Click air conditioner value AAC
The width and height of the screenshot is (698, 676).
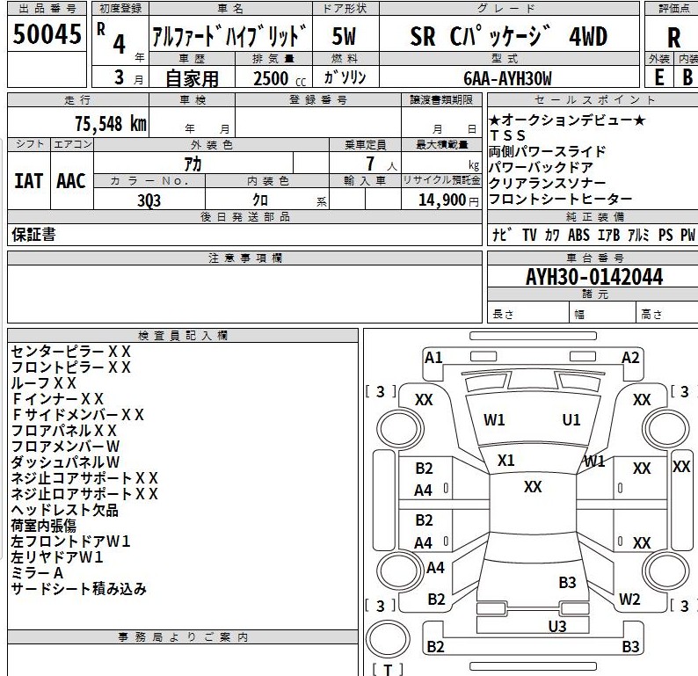click(x=71, y=181)
